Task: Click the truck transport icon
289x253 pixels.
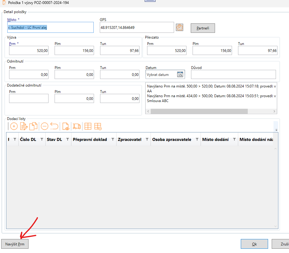Action: click(x=77, y=126)
